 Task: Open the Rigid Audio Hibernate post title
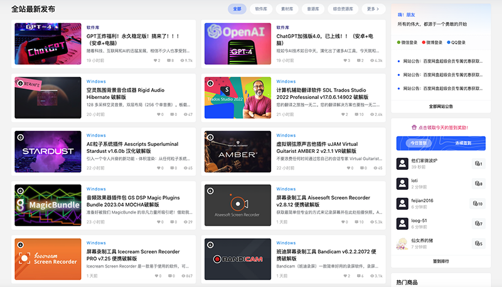(x=125, y=93)
